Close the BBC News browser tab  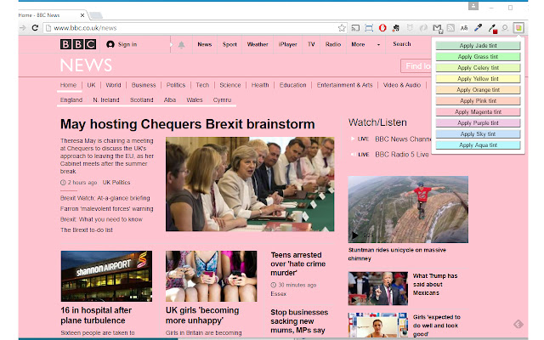tap(82, 15)
